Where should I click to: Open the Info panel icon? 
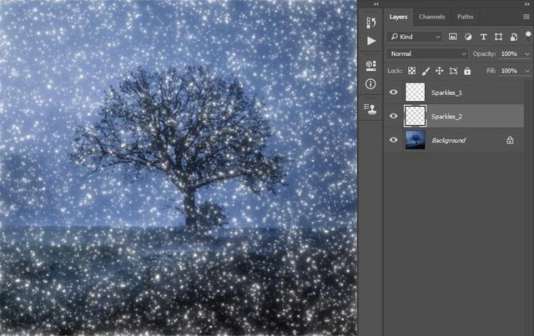click(x=370, y=83)
